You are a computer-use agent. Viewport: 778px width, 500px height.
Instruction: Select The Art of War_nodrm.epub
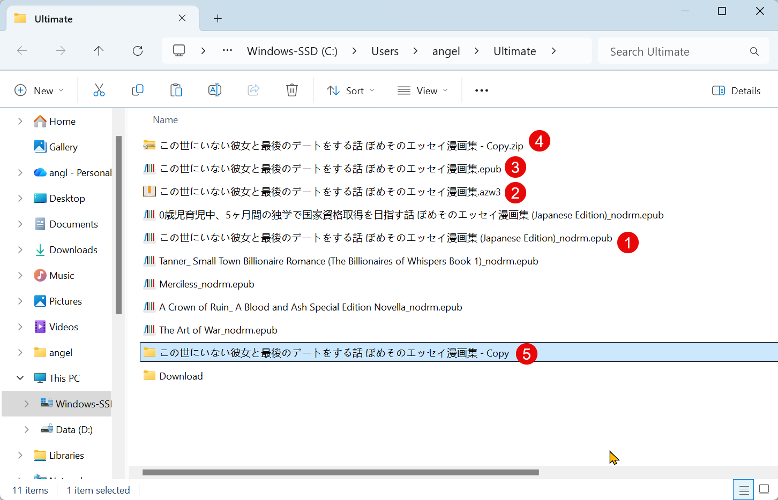[218, 330]
